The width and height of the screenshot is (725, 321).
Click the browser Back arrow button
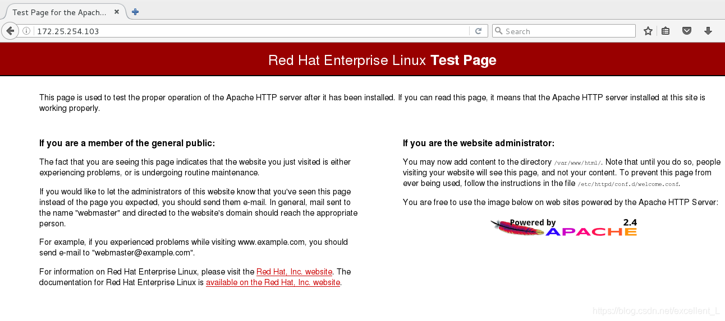pos(10,31)
